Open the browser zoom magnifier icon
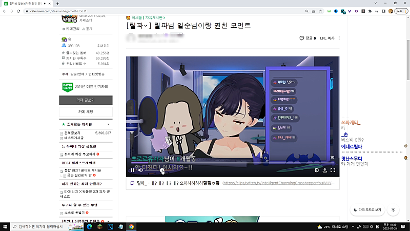Viewport: 410px width, 231px height. pos(306,11)
